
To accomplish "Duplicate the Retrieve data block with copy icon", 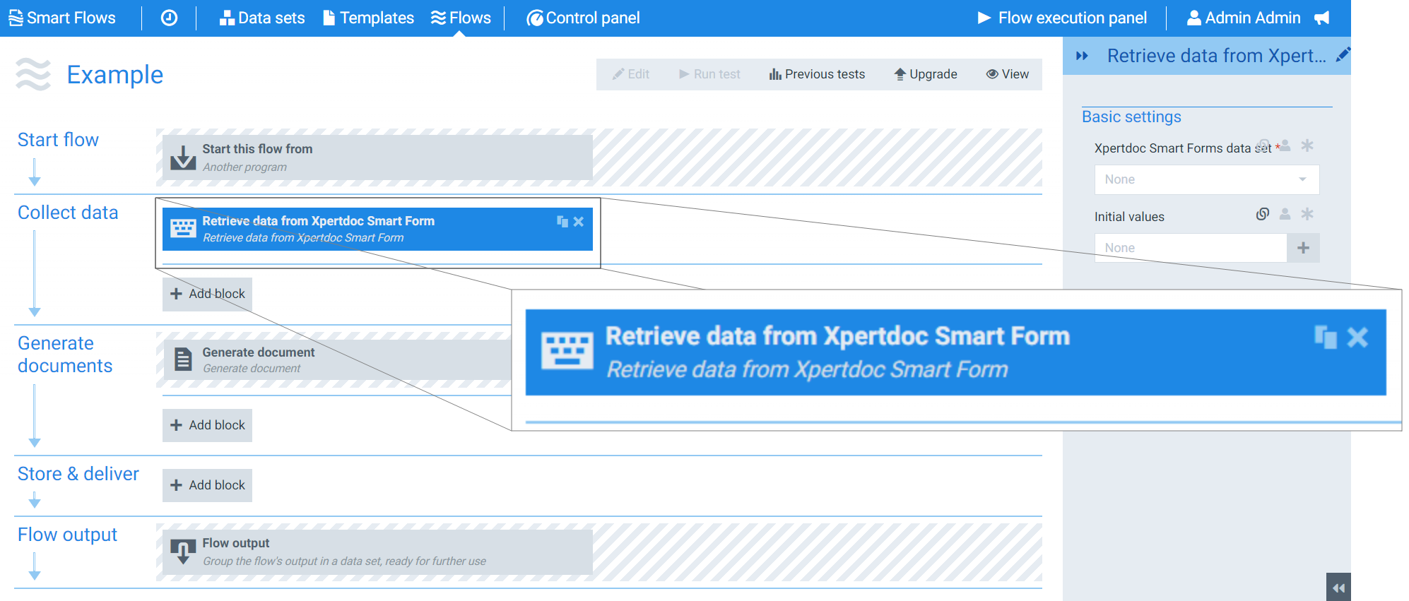I will click(562, 222).
